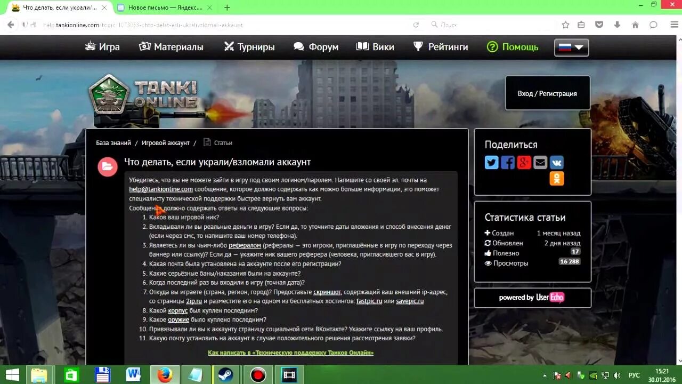682x384 pixels.
Task: Open the Помощь menu item
Action: click(513, 47)
